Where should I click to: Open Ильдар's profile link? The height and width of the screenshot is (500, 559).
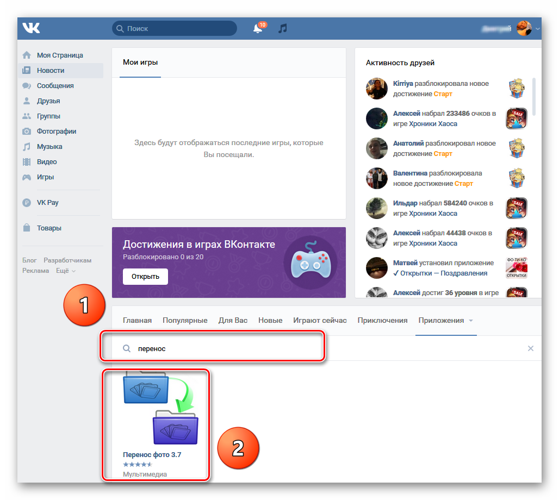tap(405, 203)
